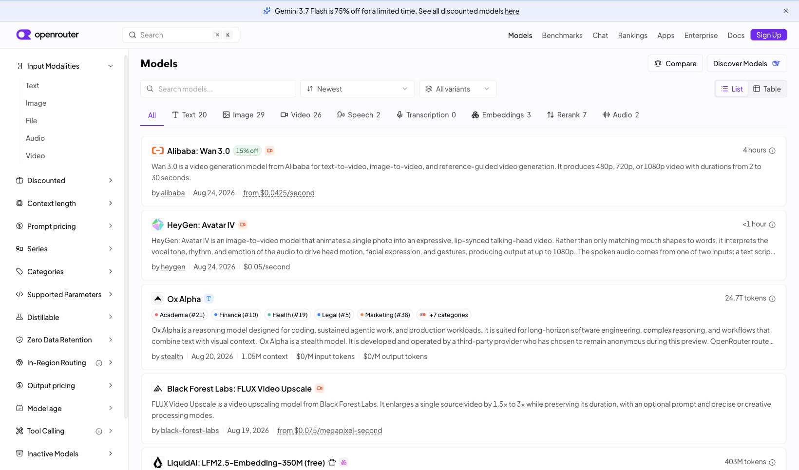Click the Legal (#5) category chip
The height and width of the screenshot is (470, 799).
[x=334, y=315]
